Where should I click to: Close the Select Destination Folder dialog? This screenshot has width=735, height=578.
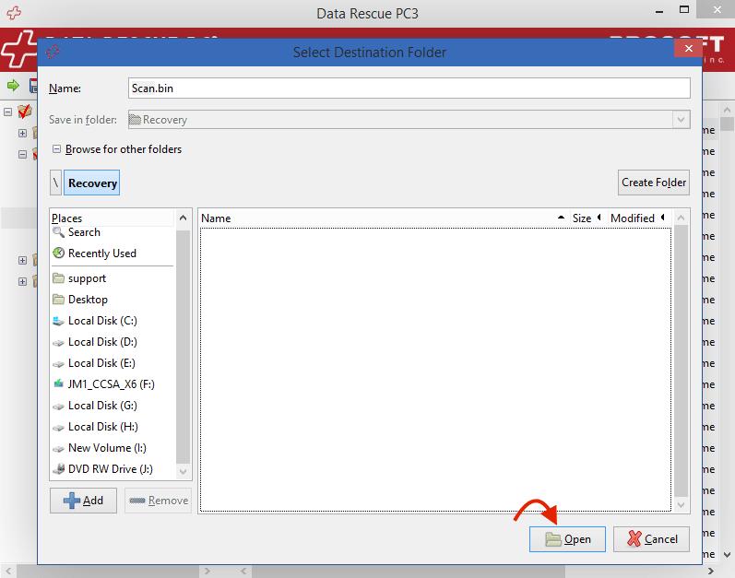688,48
